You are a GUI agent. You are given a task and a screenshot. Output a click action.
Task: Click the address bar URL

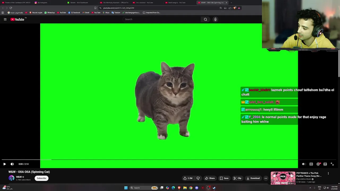click(119, 8)
